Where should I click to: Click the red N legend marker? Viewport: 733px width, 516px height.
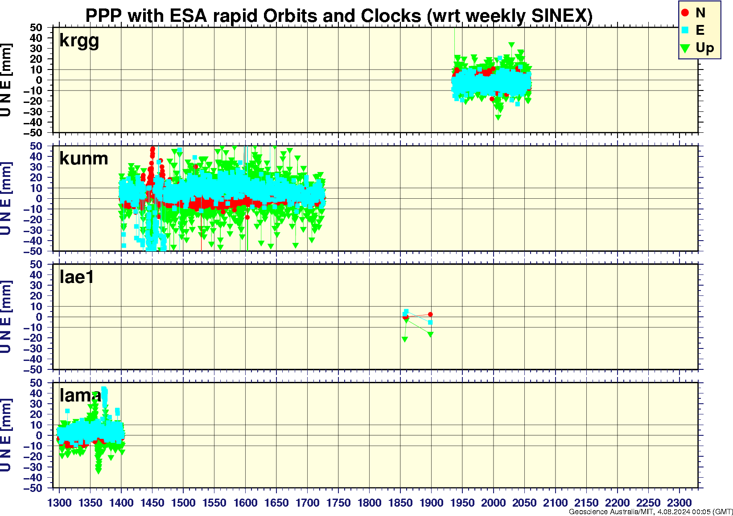(685, 13)
